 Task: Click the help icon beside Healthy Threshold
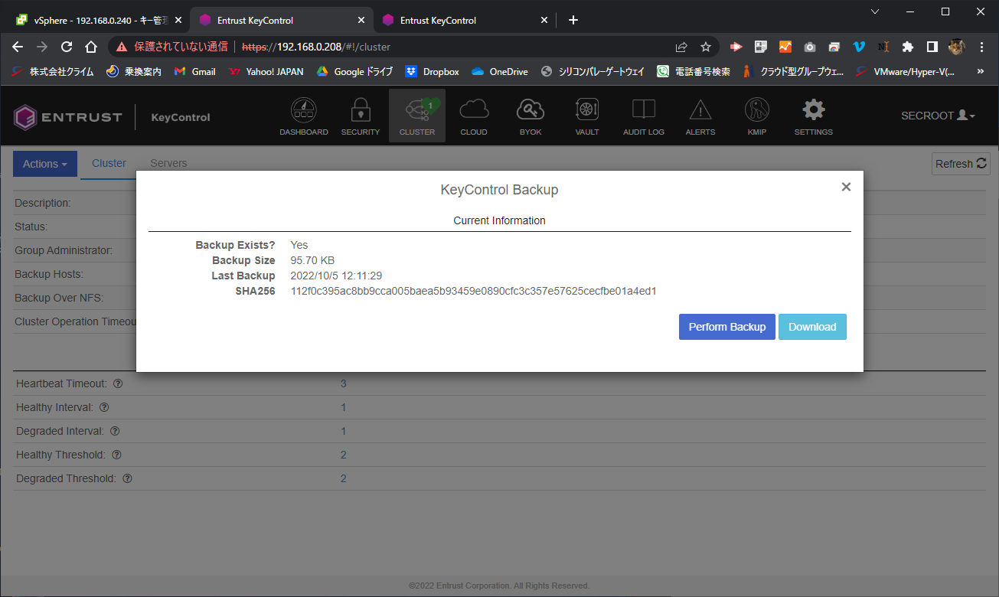point(117,455)
